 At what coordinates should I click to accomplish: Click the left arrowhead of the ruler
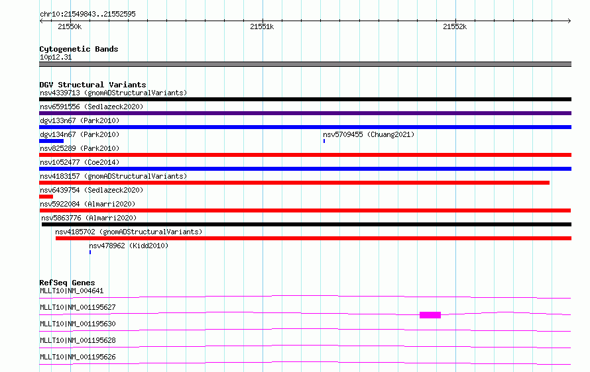coord(41,21)
